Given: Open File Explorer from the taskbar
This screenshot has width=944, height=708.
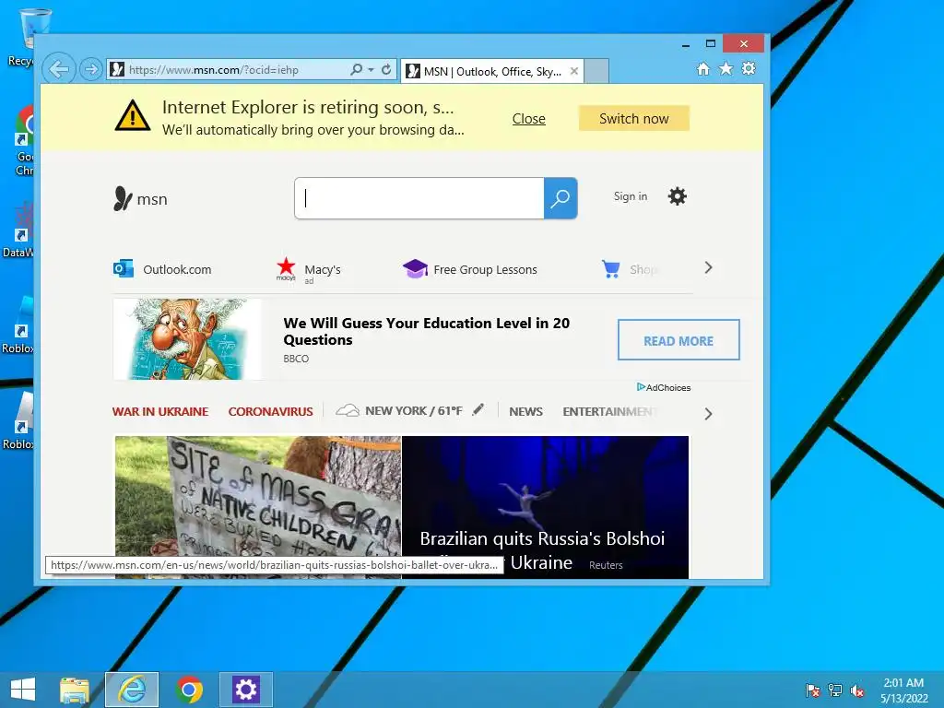Looking at the screenshot, I should (x=75, y=690).
